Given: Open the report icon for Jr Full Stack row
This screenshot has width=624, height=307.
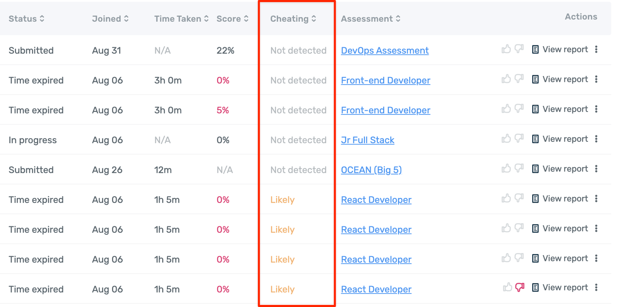Looking at the screenshot, I should tap(536, 139).
